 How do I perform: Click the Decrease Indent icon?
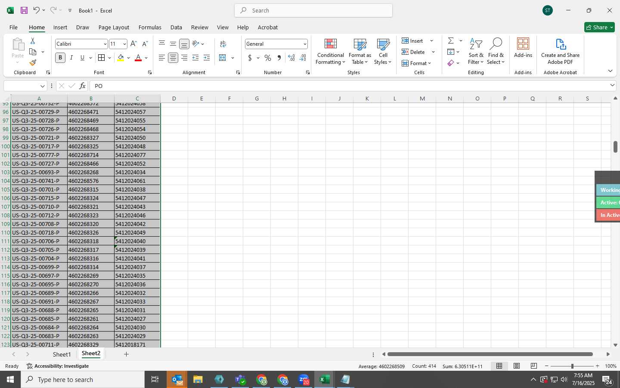[195, 58]
